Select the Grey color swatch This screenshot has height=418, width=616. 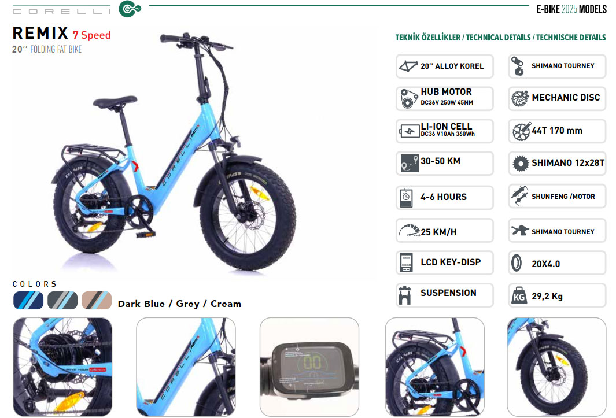tap(62, 301)
